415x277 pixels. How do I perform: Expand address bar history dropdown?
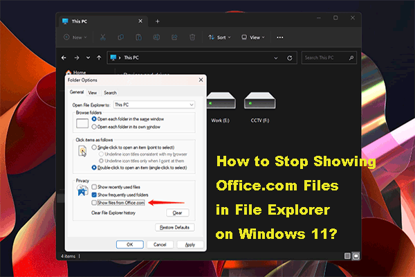click(x=276, y=57)
